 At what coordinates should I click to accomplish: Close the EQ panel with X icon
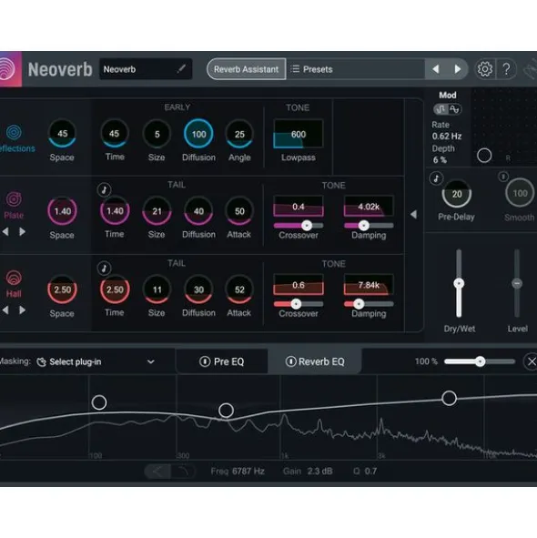(x=531, y=361)
